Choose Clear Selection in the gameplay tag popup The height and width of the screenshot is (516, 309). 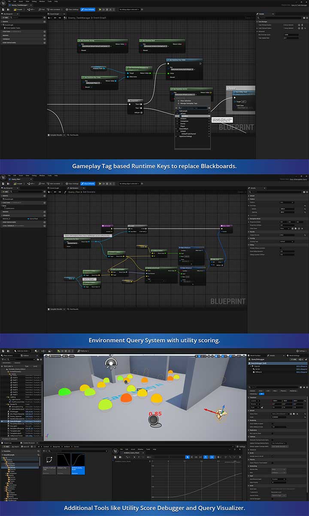pos(185,101)
